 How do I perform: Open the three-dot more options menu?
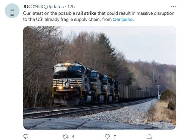[x=173, y=7]
